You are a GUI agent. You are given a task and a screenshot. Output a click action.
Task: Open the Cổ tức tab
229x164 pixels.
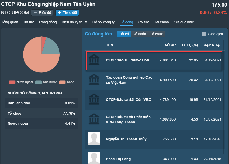tap(144, 22)
